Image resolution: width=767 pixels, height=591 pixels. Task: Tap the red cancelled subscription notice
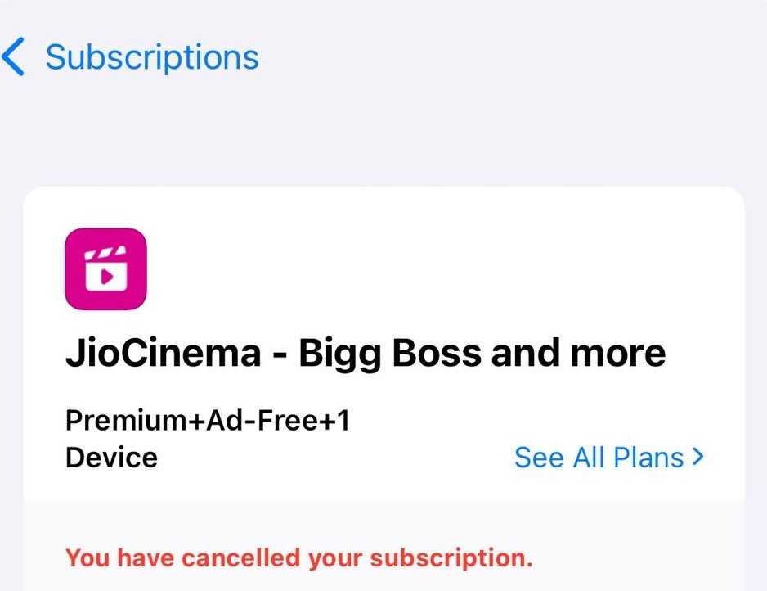(x=299, y=559)
